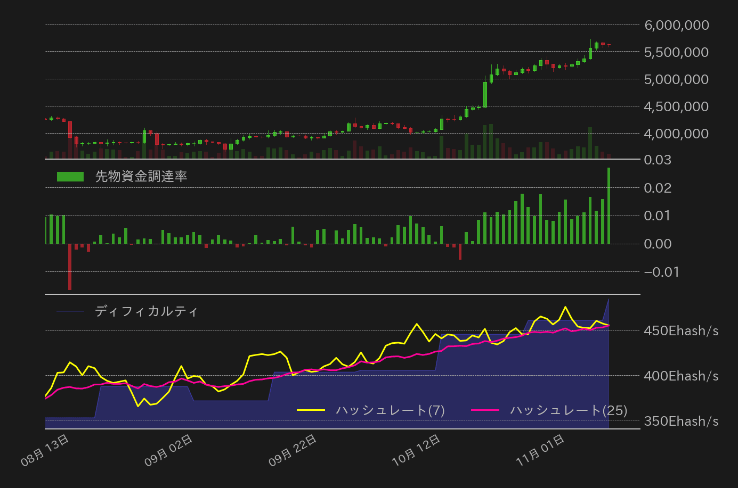Screen dimensions: 738x488
Task: Click the 350Ehash/s axis label
Action: click(x=680, y=421)
